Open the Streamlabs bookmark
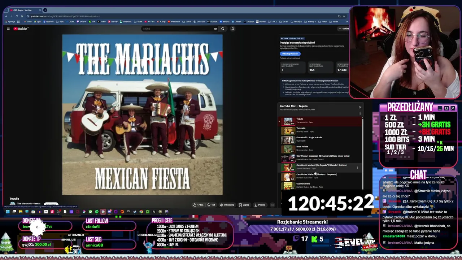This screenshot has width=462, height=260. coord(125,22)
